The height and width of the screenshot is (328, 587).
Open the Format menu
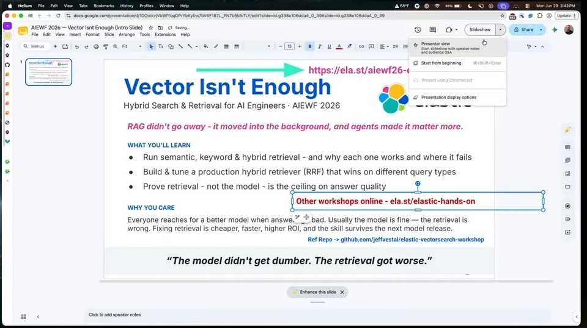pyautogui.click(x=92, y=34)
